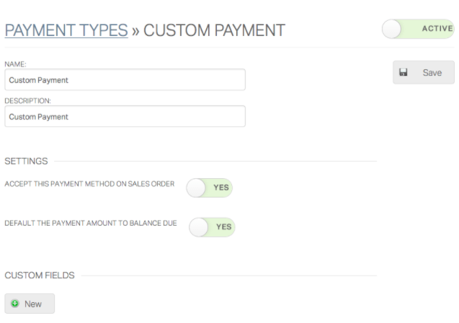The height and width of the screenshot is (323, 459).
Task: Click the white knob of the Active switch
Action: pos(392,30)
